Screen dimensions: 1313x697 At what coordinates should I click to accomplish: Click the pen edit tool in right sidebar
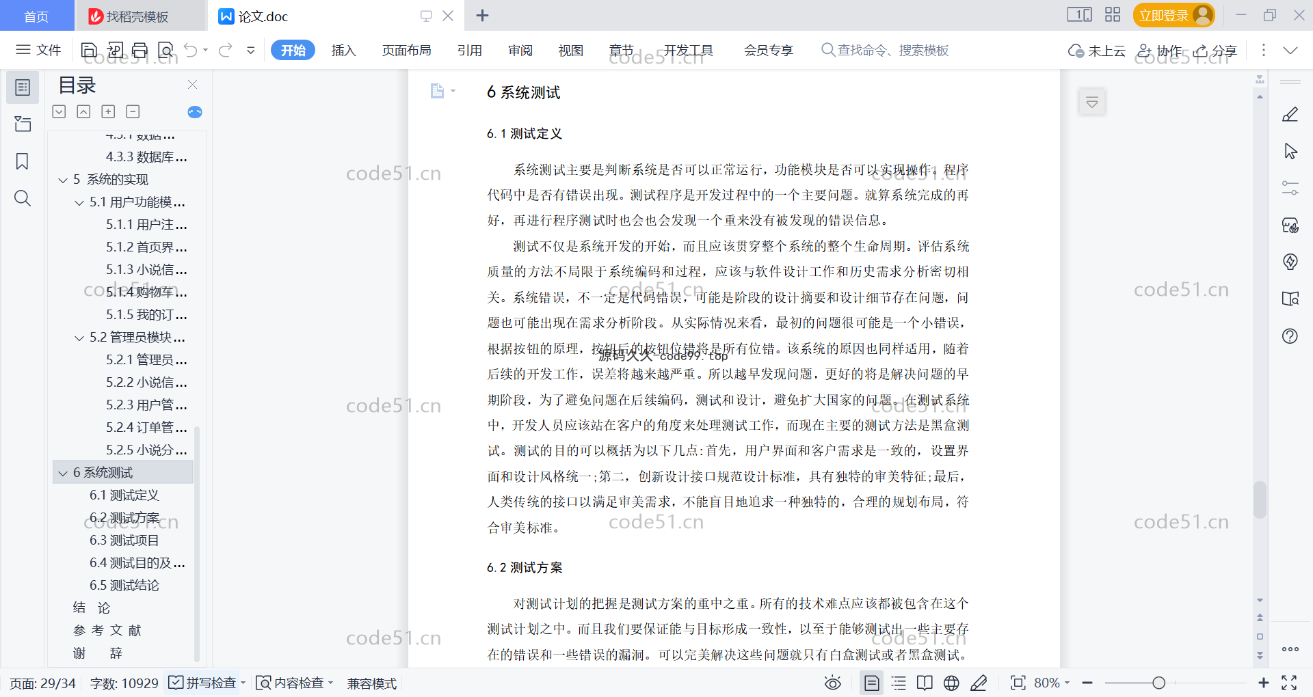click(x=1290, y=115)
